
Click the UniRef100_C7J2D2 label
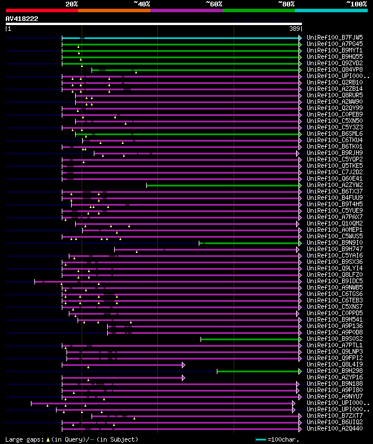pyautogui.click(x=335, y=172)
